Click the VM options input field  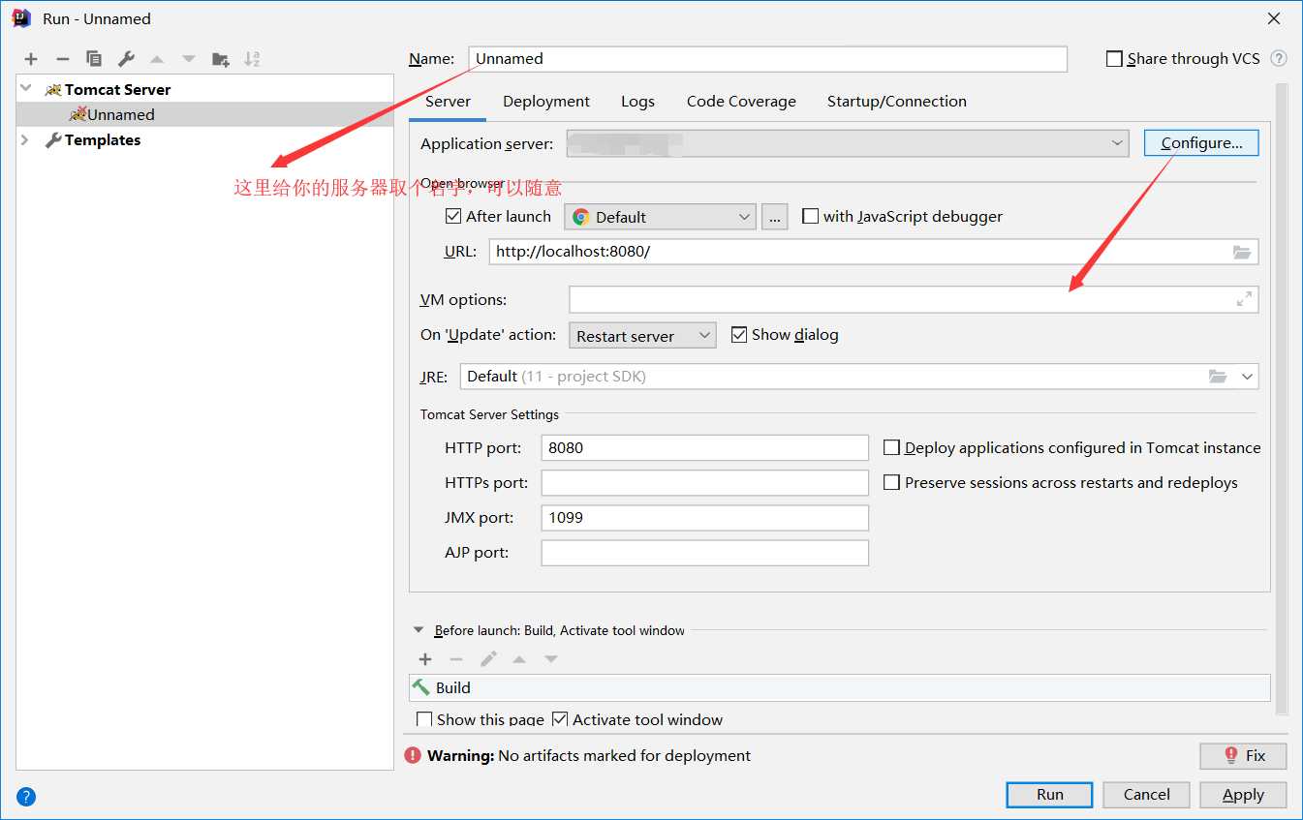pyautogui.click(x=914, y=299)
